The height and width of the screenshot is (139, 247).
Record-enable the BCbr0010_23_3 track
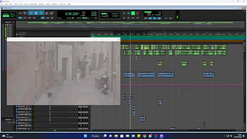coord(19,120)
